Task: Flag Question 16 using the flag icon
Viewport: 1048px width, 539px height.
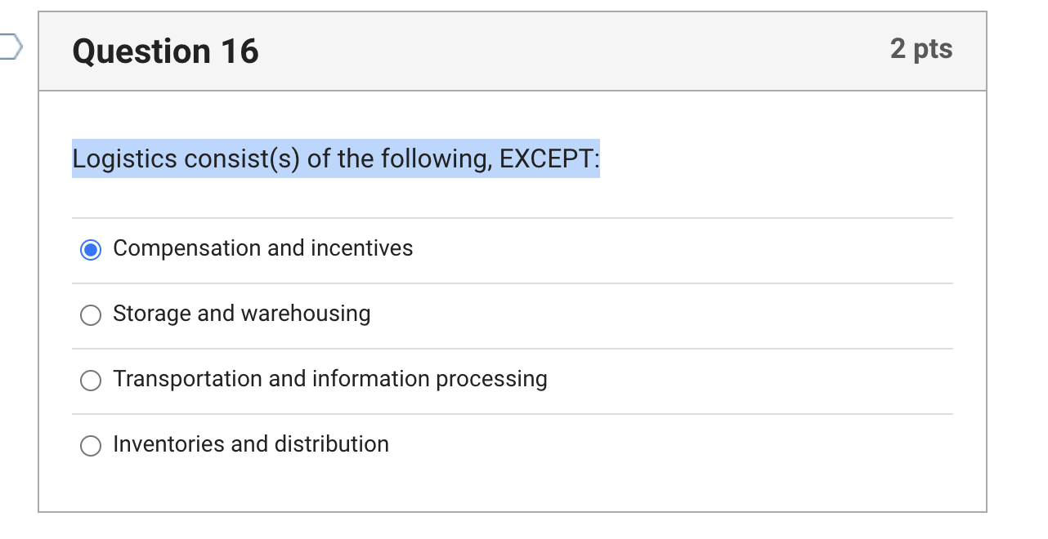Action: coord(10,48)
